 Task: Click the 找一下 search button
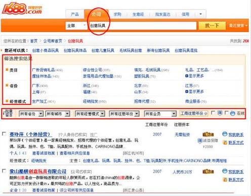[x=212, y=26]
